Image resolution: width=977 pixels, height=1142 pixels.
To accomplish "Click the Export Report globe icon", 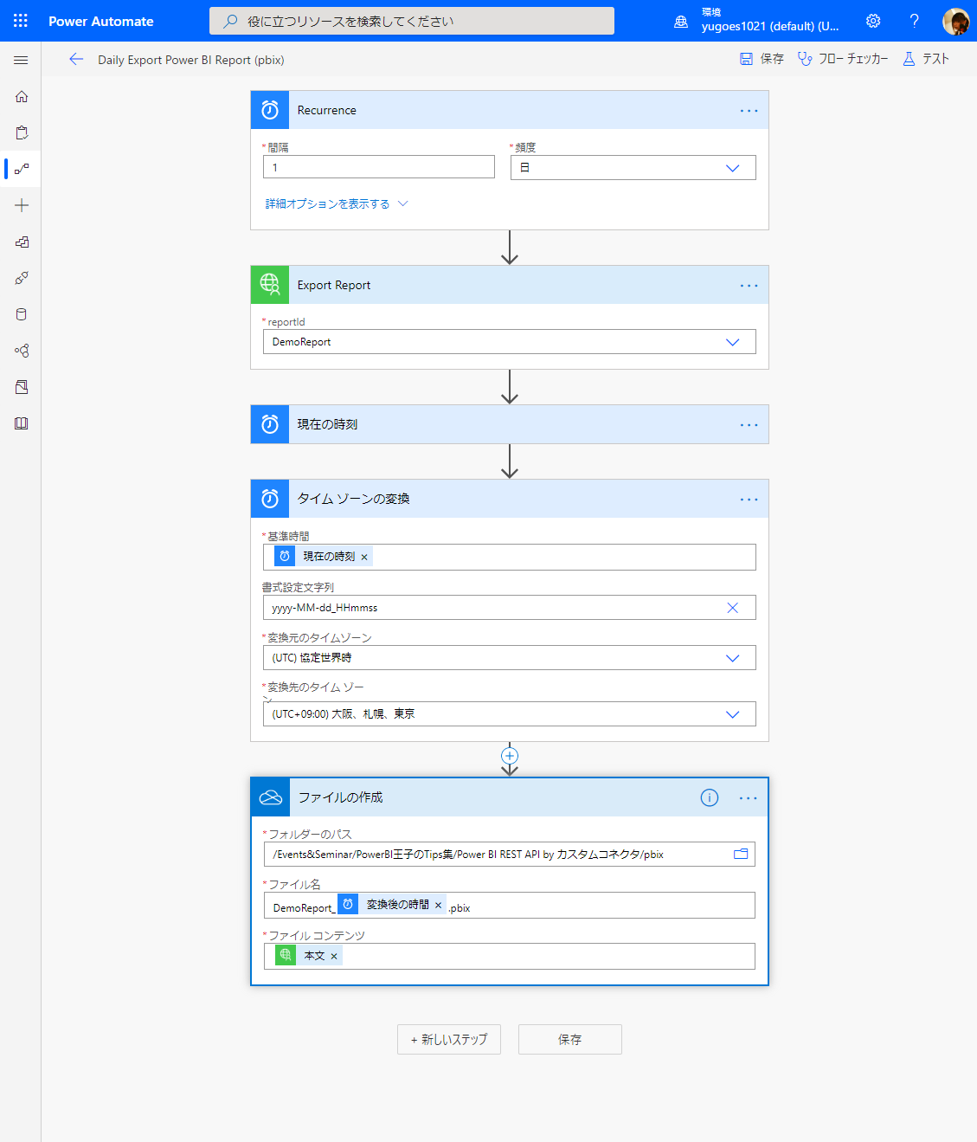I will point(270,285).
